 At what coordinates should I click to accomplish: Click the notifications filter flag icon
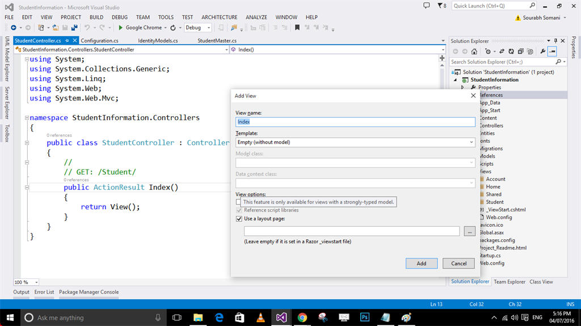441,6
